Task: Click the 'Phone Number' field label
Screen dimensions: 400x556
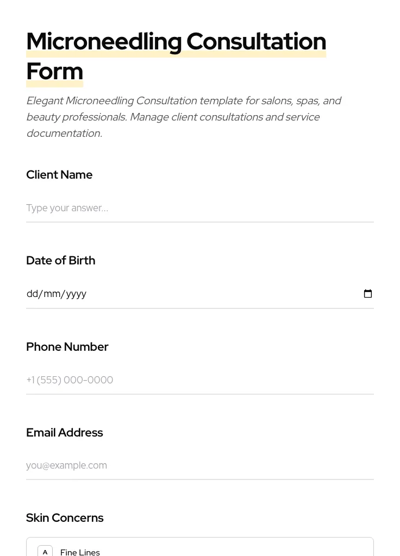Action: click(67, 346)
